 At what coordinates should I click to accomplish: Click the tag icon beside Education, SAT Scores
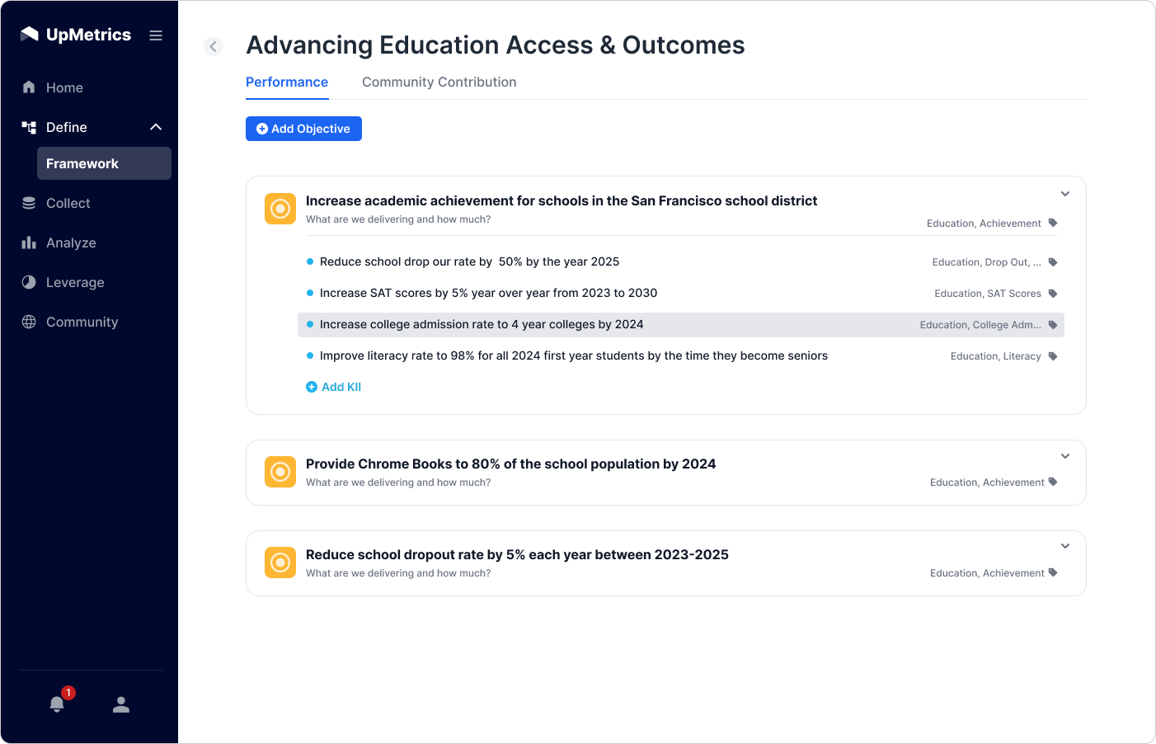point(1053,294)
